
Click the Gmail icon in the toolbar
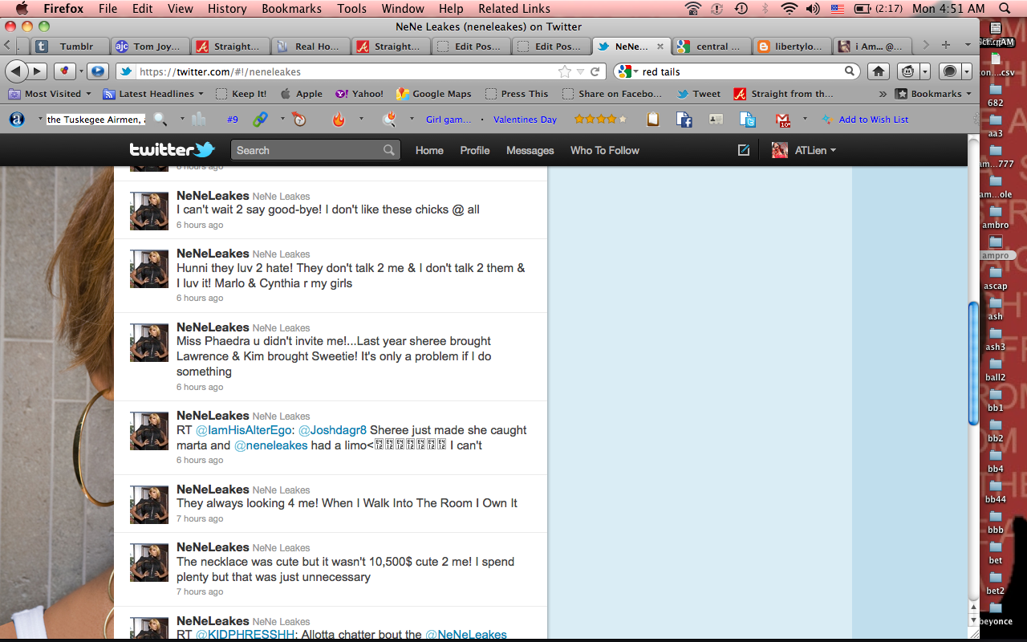782,120
